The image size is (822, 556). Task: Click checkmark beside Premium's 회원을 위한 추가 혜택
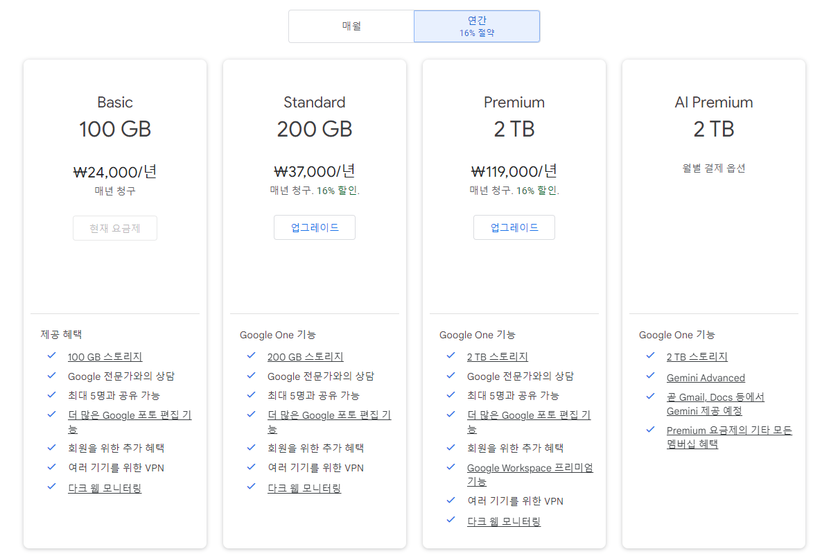(x=451, y=447)
